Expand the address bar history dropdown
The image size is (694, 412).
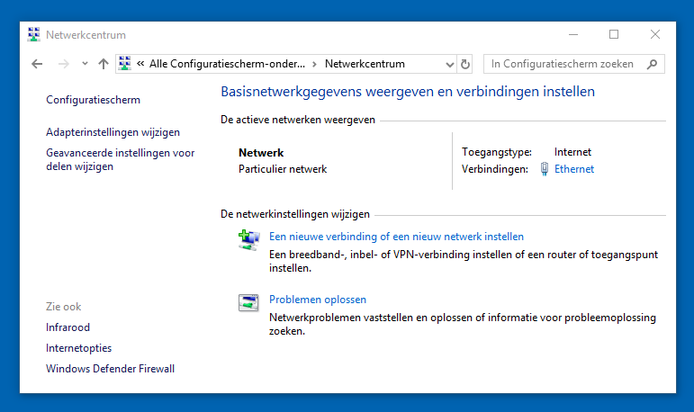(450, 65)
